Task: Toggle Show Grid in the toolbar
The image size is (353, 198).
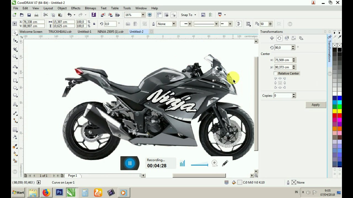Action: click(166, 15)
